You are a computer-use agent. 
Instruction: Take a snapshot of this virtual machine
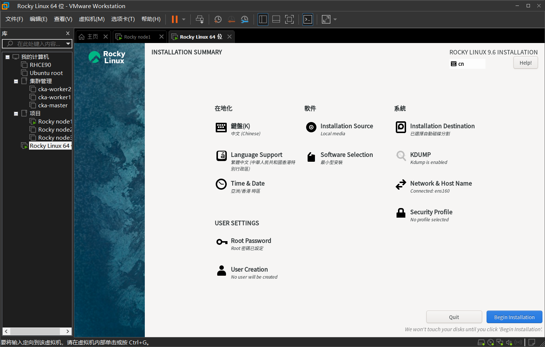pos(218,19)
